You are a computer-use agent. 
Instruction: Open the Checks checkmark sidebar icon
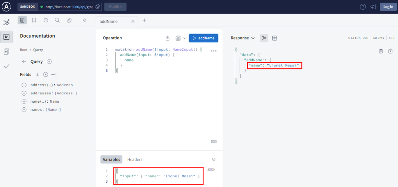tap(6, 66)
